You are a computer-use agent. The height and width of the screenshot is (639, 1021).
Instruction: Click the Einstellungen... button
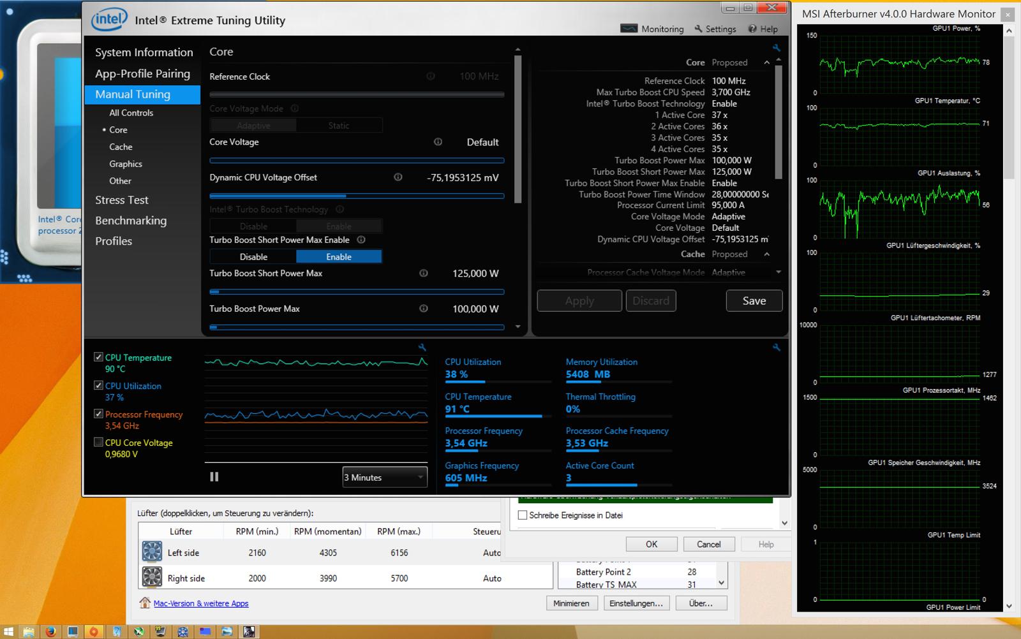[636, 603]
